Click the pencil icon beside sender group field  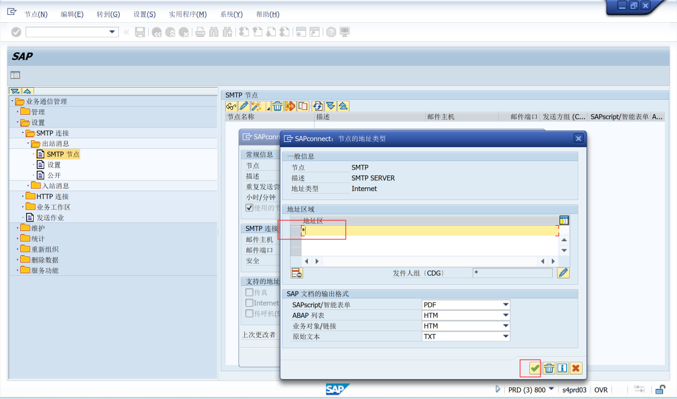(x=563, y=273)
